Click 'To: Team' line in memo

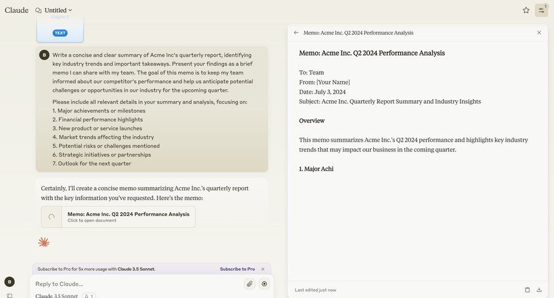click(x=311, y=73)
